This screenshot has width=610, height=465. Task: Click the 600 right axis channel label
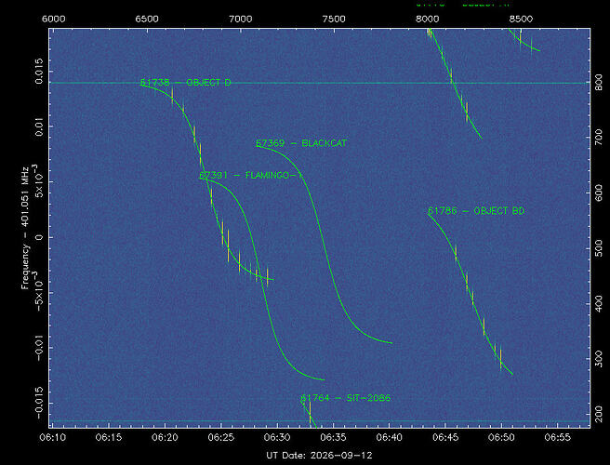pos(599,193)
